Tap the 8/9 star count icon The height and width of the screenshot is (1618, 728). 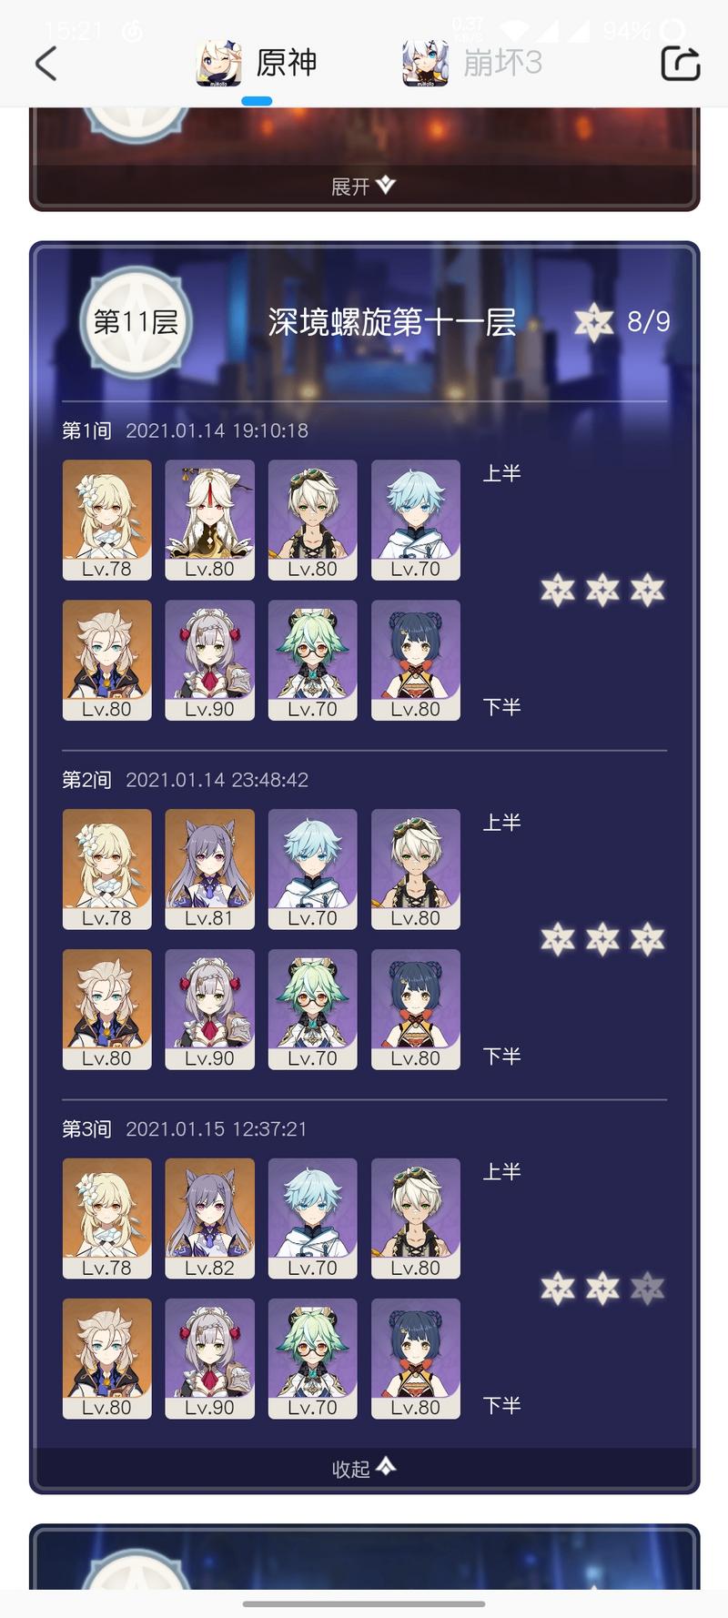point(593,322)
